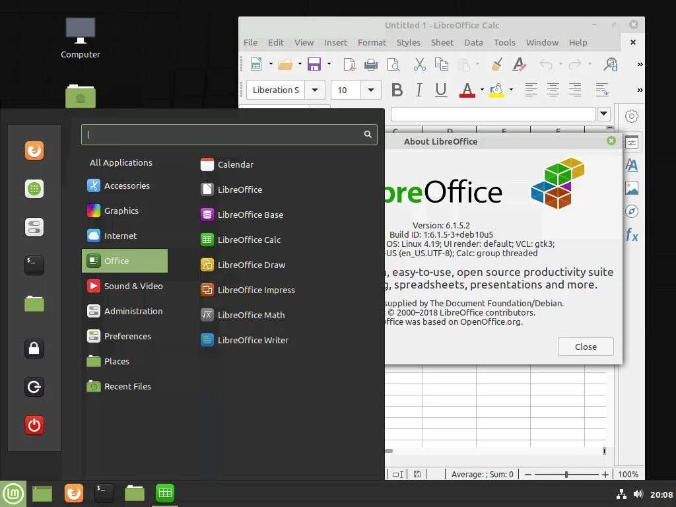
Task: Open the Terminal from the taskbar panel
Action: pyautogui.click(x=104, y=492)
